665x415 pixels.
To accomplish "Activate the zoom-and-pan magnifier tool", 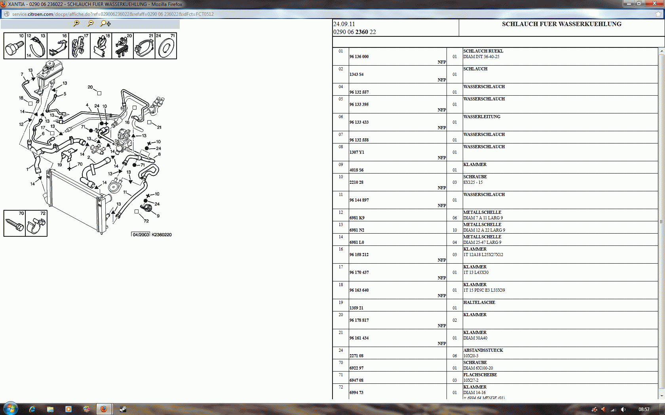I will click(105, 23).
